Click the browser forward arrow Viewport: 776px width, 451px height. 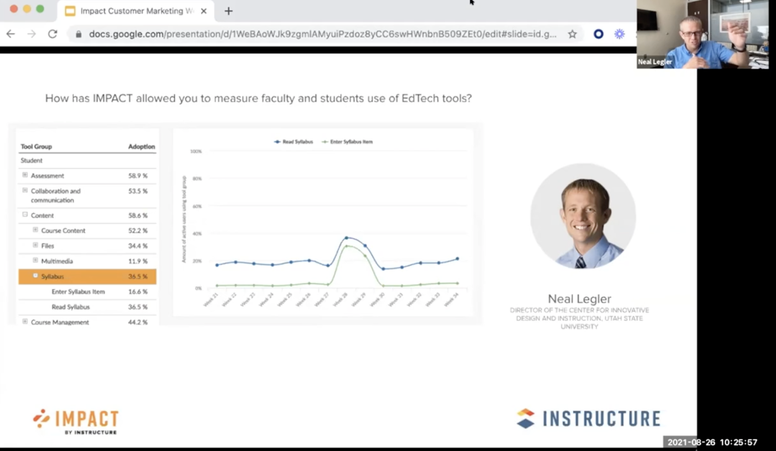pos(32,34)
